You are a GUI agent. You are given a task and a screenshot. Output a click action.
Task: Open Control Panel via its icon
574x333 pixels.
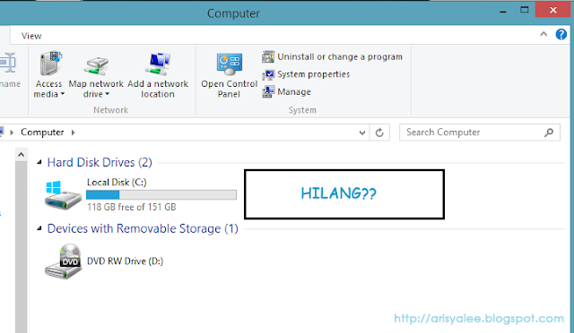(230, 64)
